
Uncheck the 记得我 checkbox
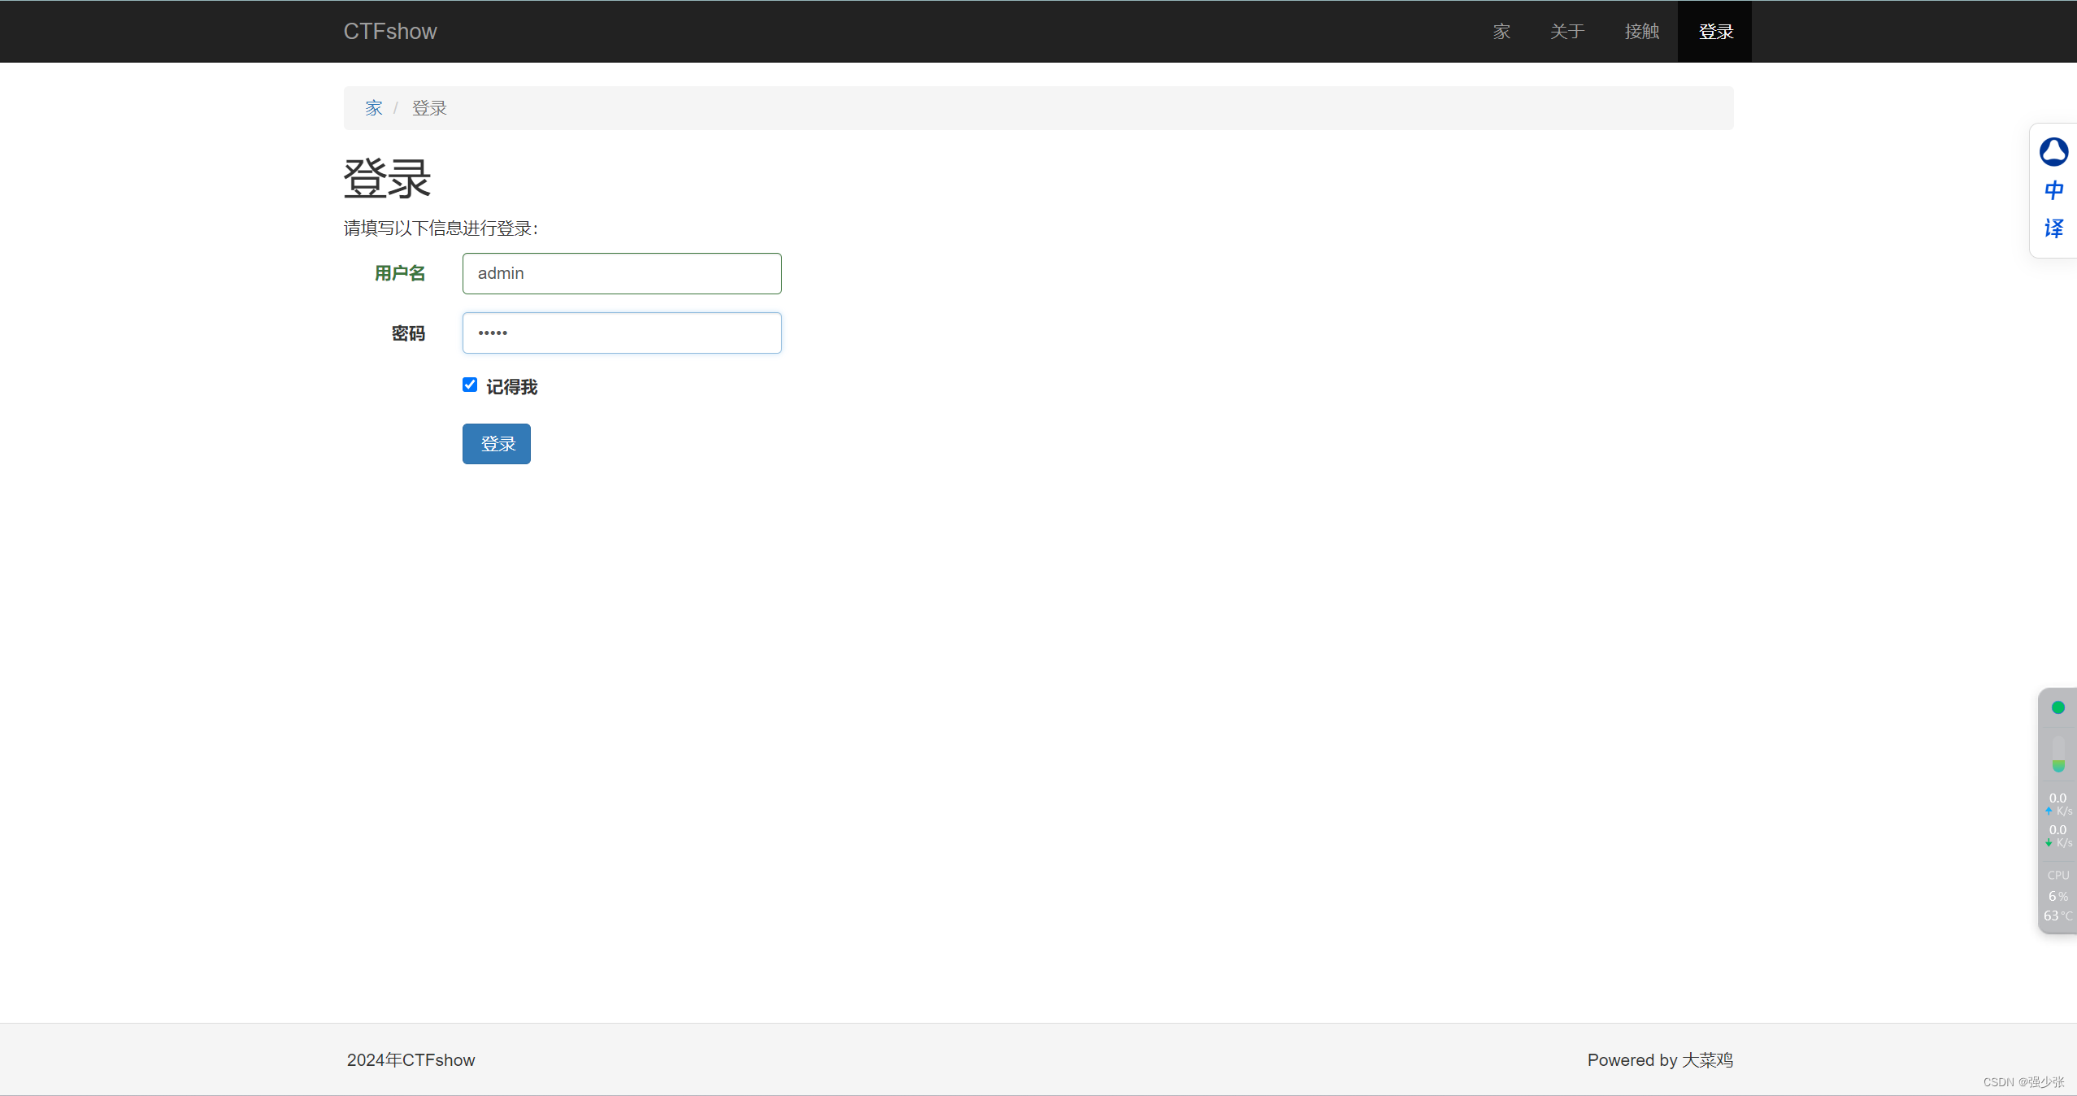(x=470, y=385)
